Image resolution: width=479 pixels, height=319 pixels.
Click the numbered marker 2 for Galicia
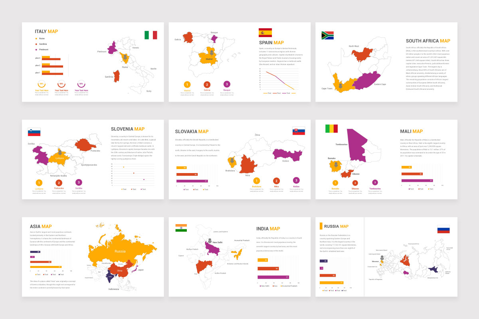(x=207, y=84)
